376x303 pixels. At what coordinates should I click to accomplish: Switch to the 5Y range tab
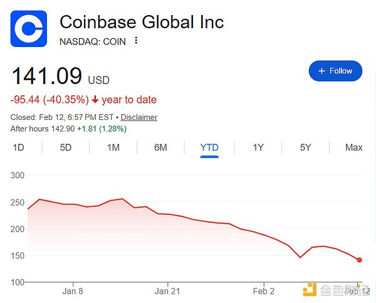(305, 147)
